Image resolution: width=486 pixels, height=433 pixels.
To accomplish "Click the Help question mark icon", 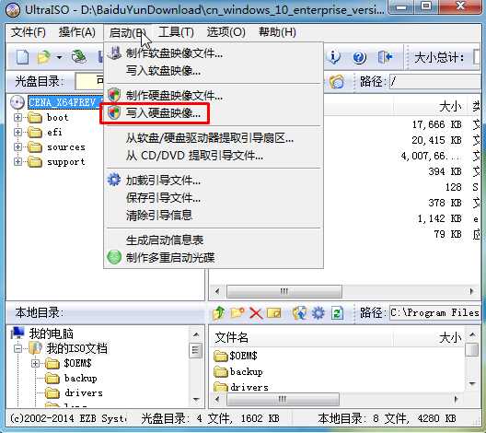I will pos(359,57).
